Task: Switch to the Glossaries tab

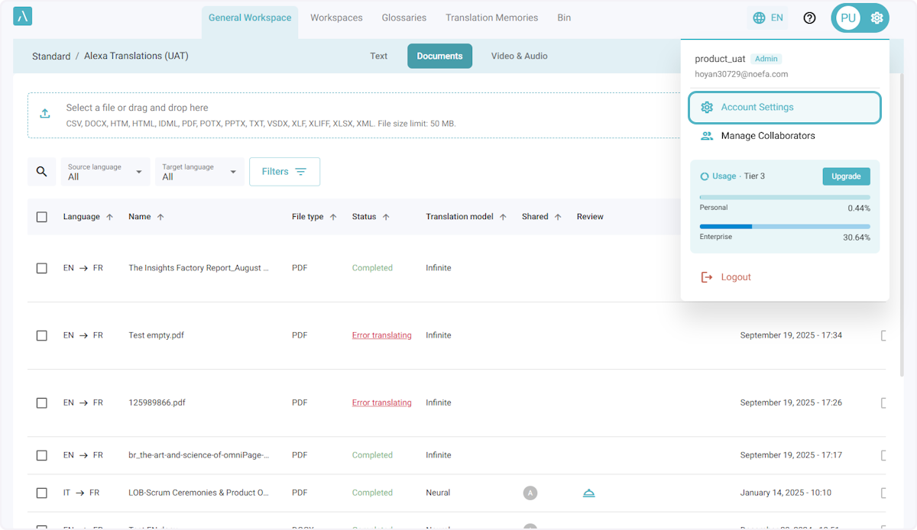Action: (403, 18)
